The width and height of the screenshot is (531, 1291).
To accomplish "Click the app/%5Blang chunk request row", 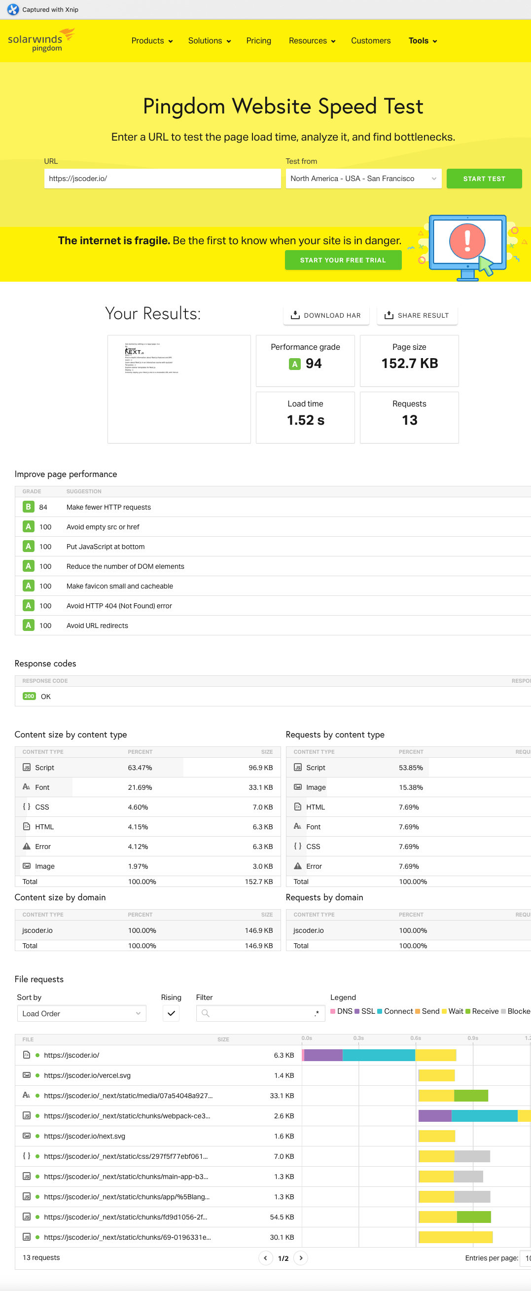I will [273, 1196].
